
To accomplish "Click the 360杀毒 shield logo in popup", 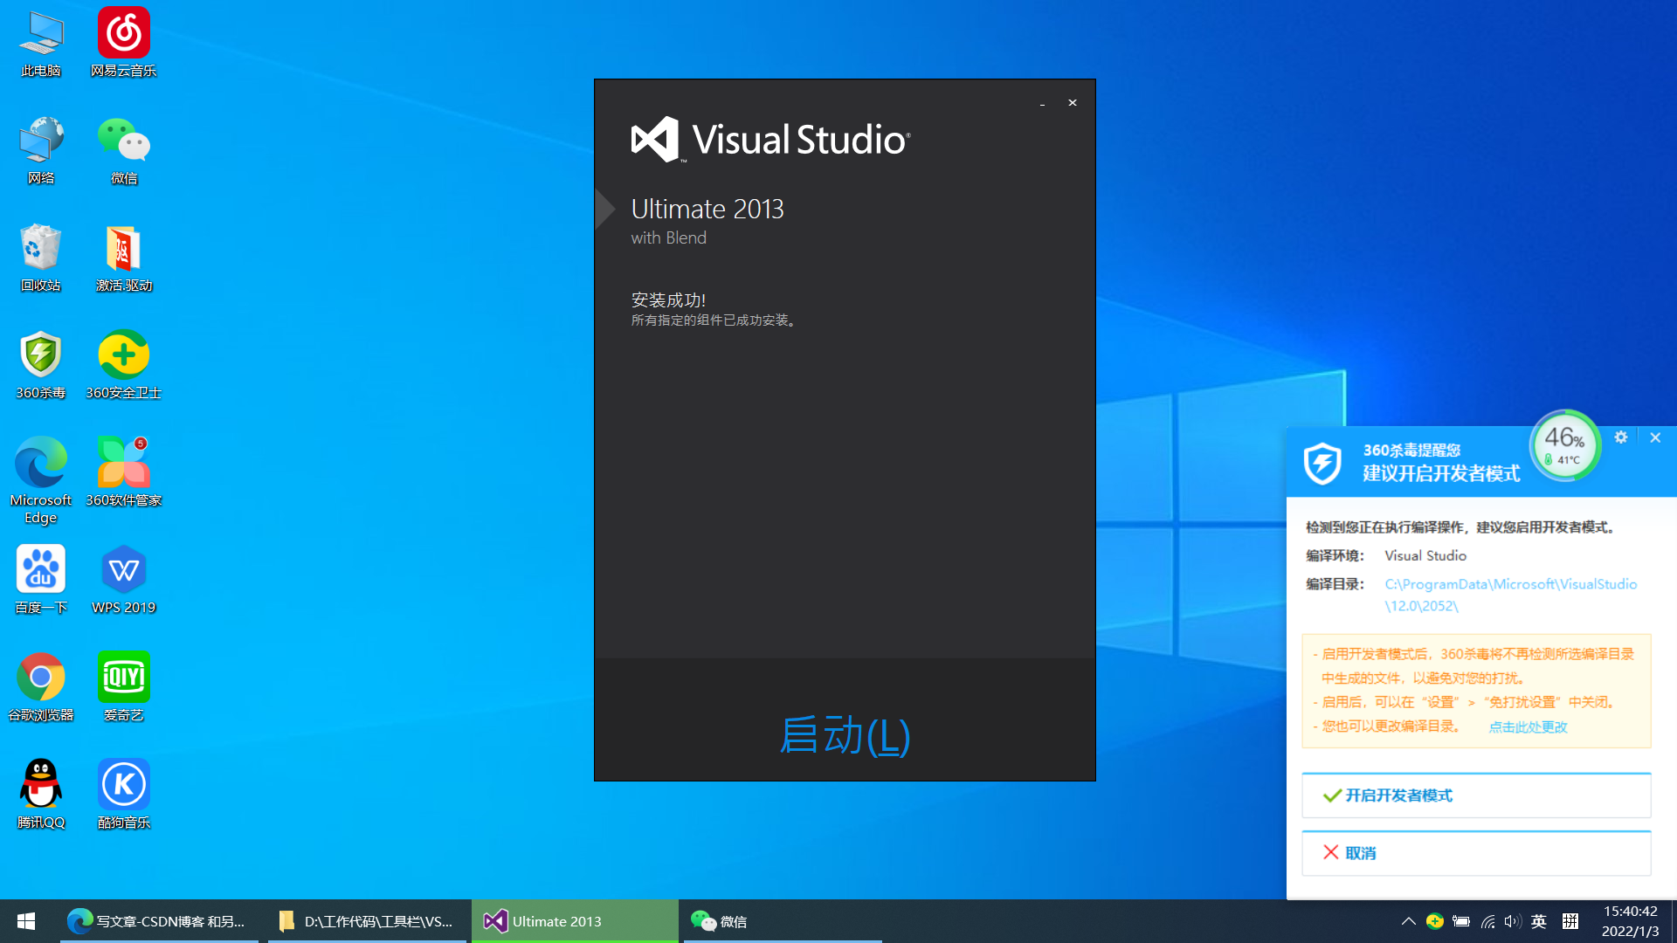I will 1322,463.
